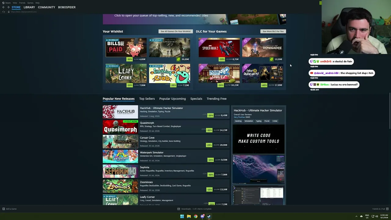Click the Steam logo icon in menu bar

coord(3,3)
